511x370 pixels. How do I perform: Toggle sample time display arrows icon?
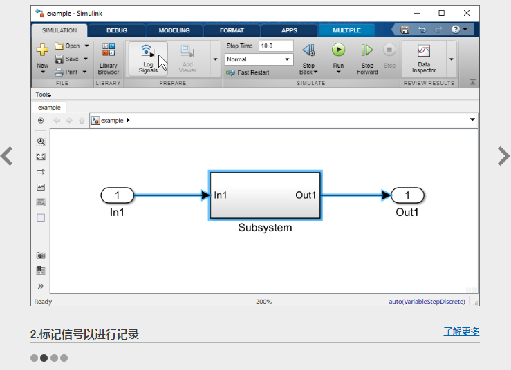click(x=41, y=172)
